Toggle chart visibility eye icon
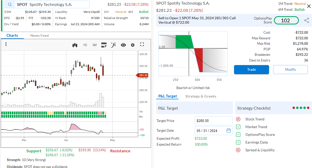This screenshot has width=312, height=168. pos(123,45)
